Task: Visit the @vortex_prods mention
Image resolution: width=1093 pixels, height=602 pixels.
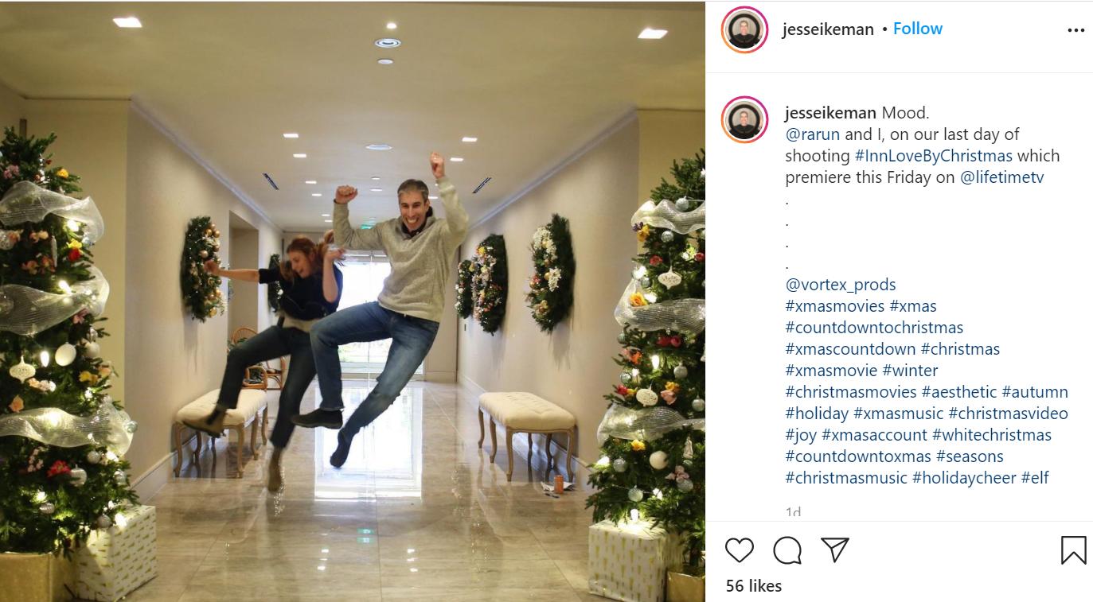Action: [x=841, y=285]
